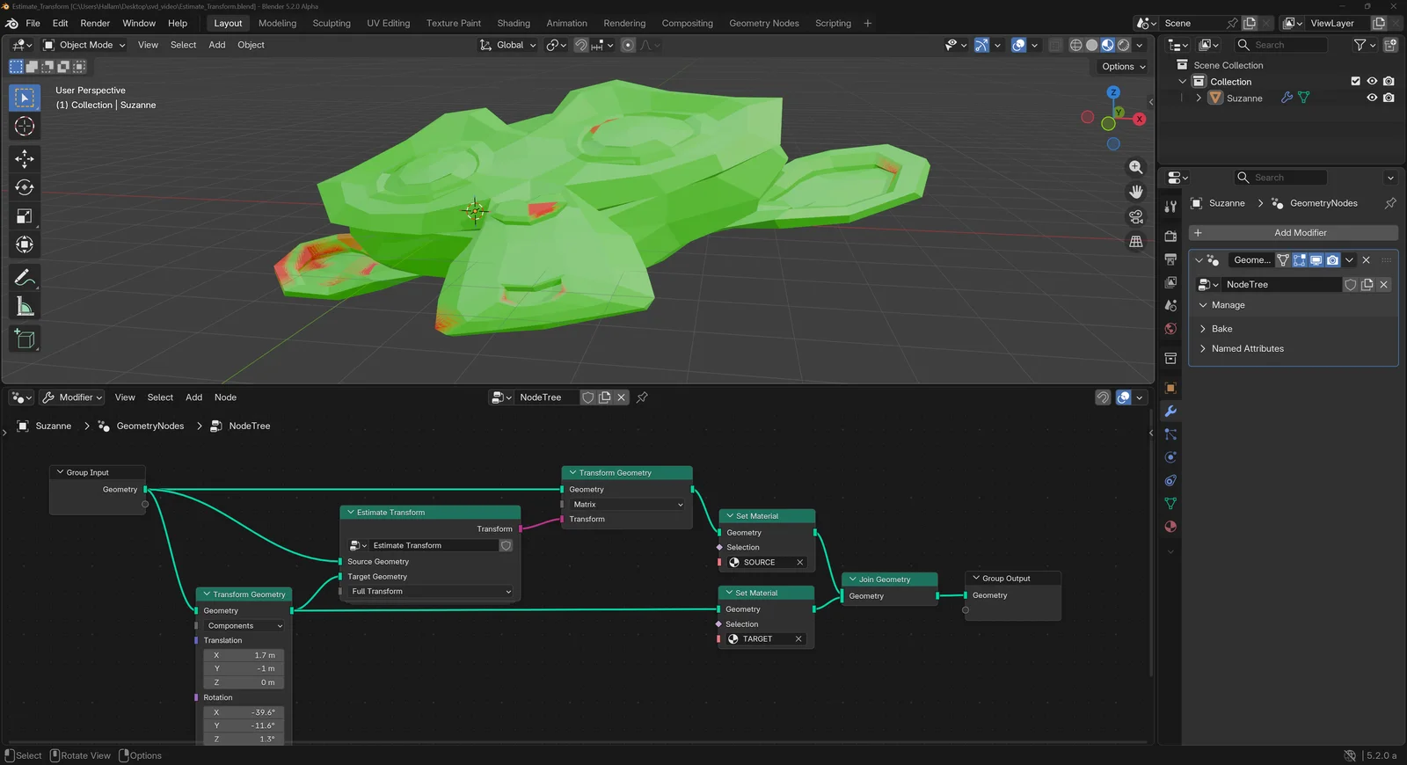This screenshot has height=765, width=1407.
Task: Open the Material properties tab
Action: click(x=1170, y=527)
